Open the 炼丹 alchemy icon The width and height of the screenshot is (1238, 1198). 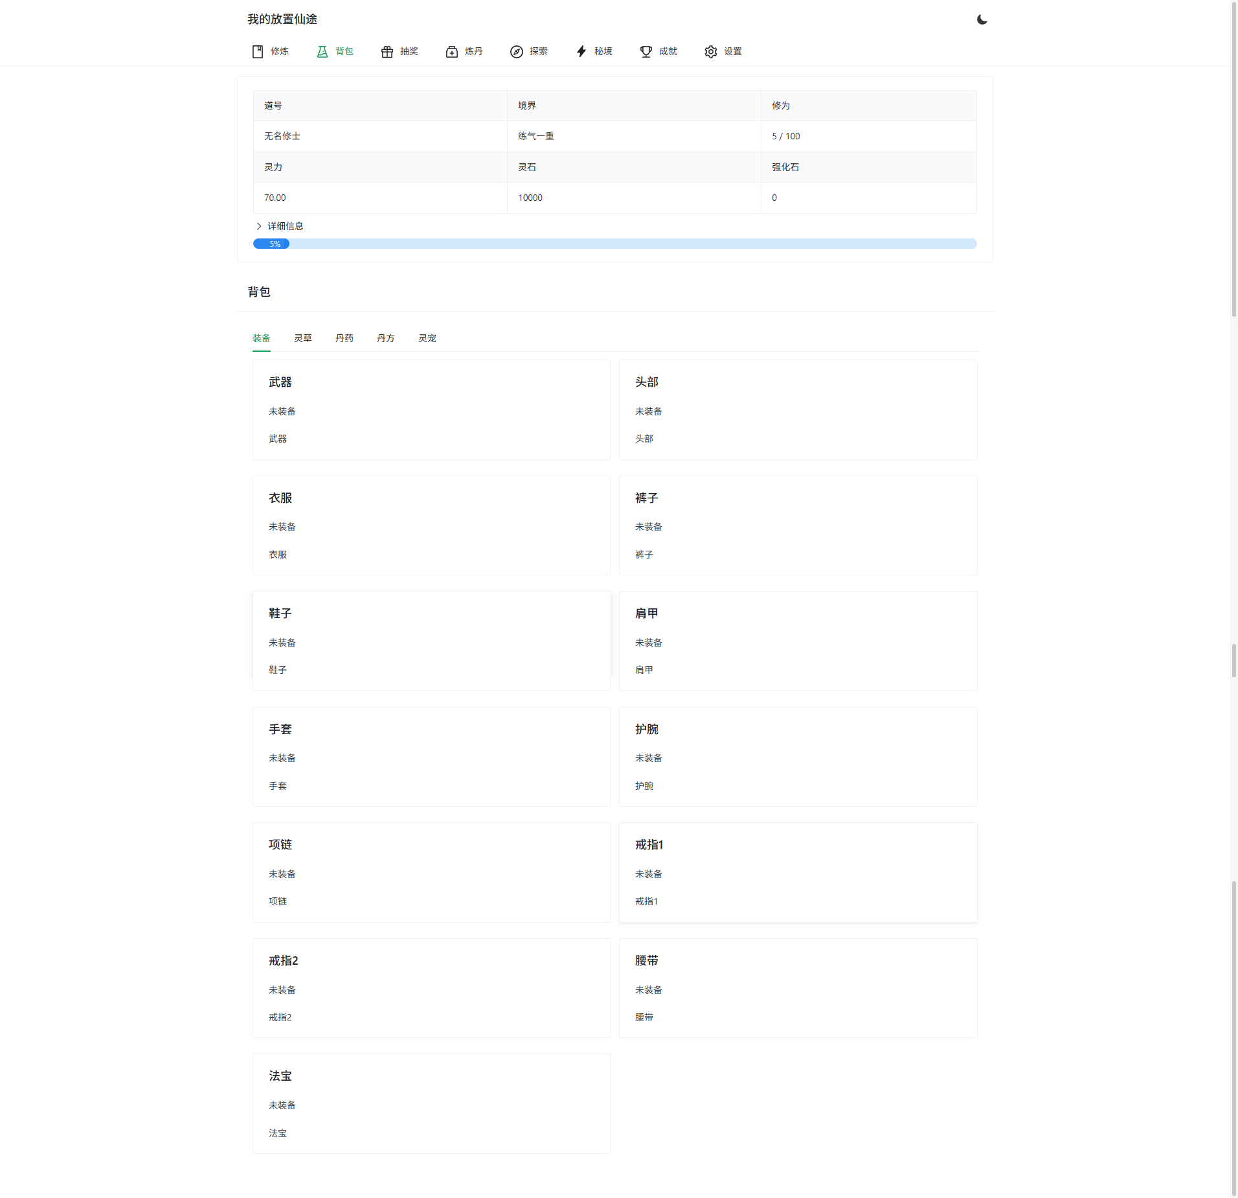click(451, 52)
